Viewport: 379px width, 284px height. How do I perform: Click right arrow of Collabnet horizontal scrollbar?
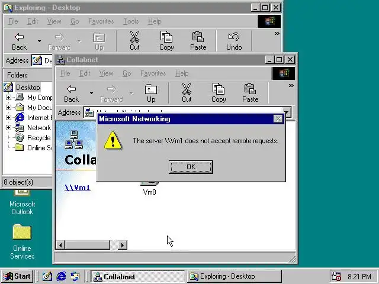(x=123, y=245)
